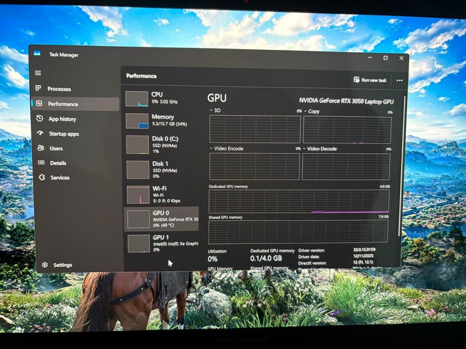The image size is (466, 349).
Task: Open the Video Encode engine dropdown
Action: tap(211, 148)
